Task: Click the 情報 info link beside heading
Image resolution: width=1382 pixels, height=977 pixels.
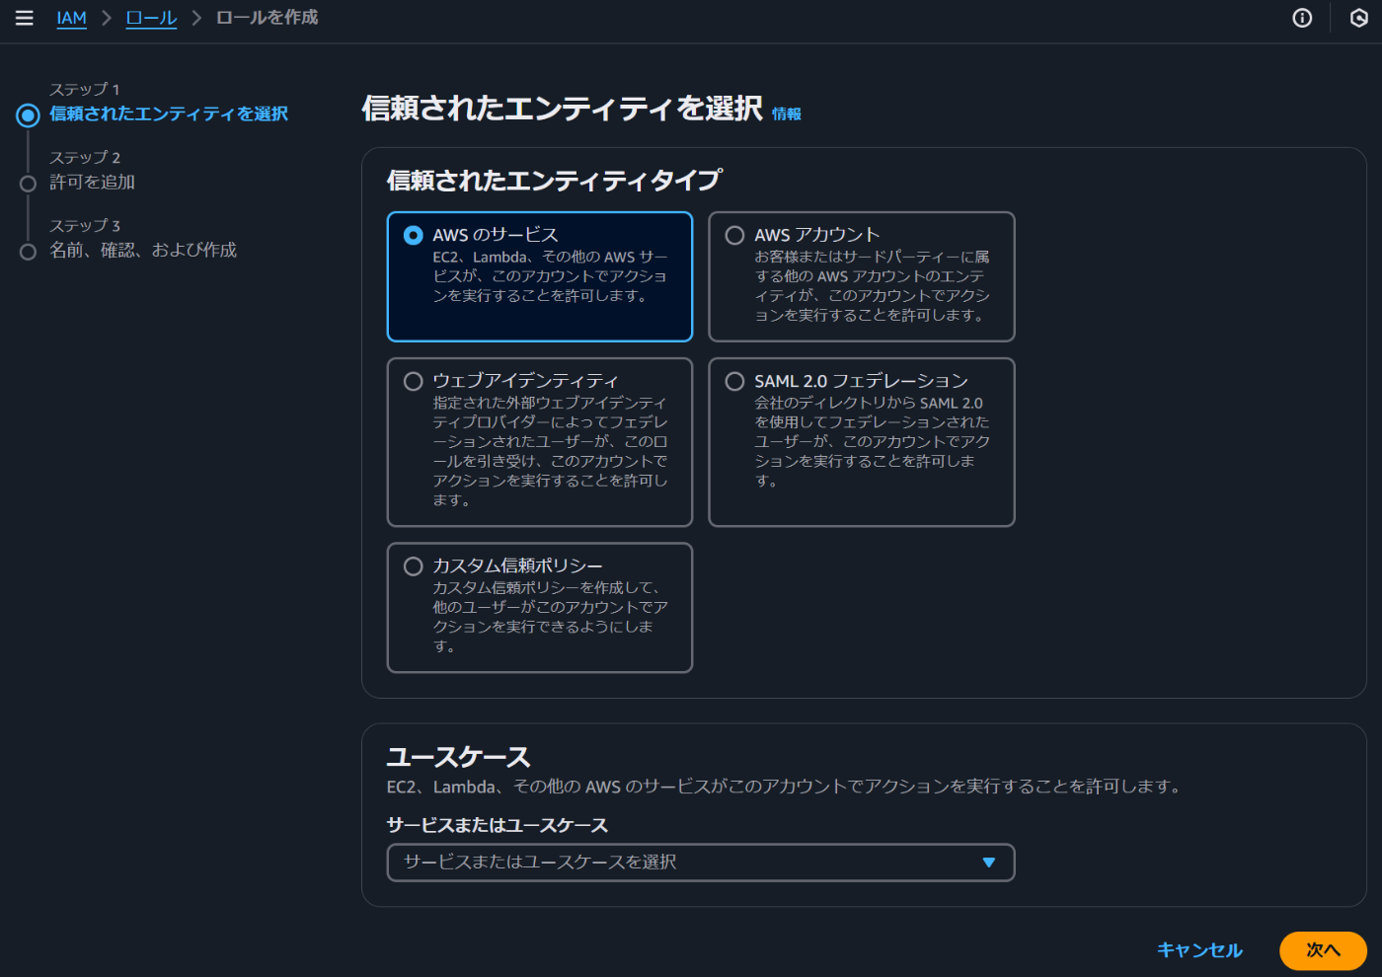Action: (x=787, y=114)
